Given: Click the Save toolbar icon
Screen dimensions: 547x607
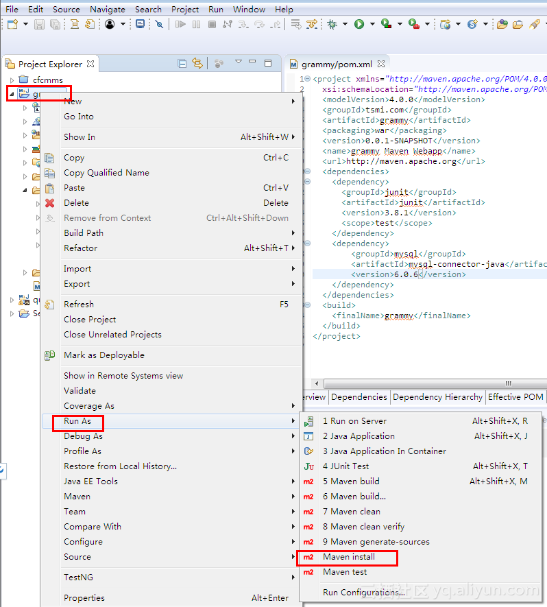Looking at the screenshot, I should coord(39,25).
